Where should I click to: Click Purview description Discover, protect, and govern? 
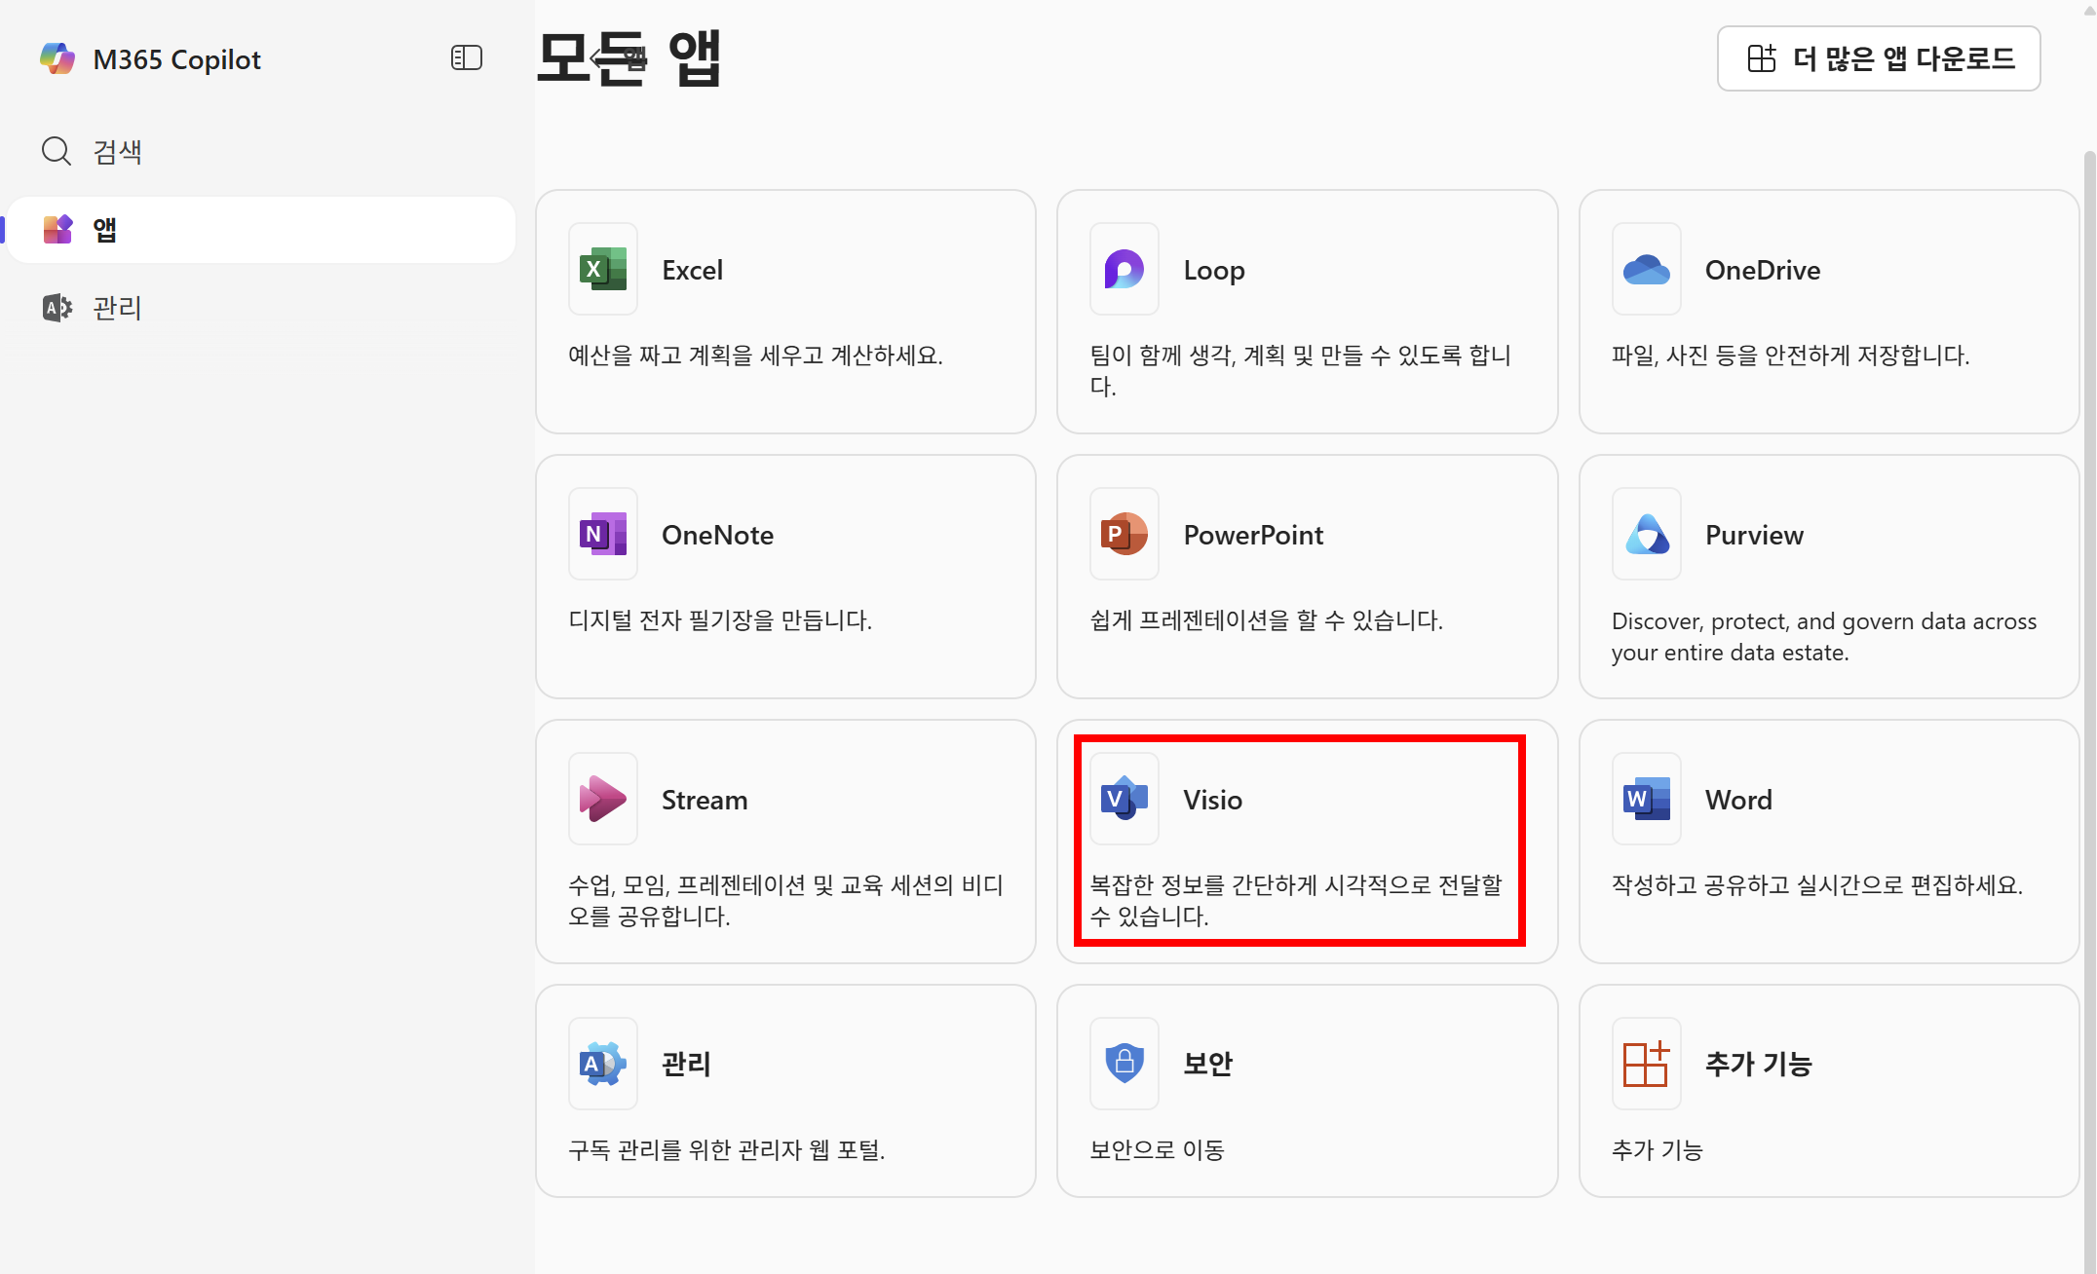(x=1824, y=636)
